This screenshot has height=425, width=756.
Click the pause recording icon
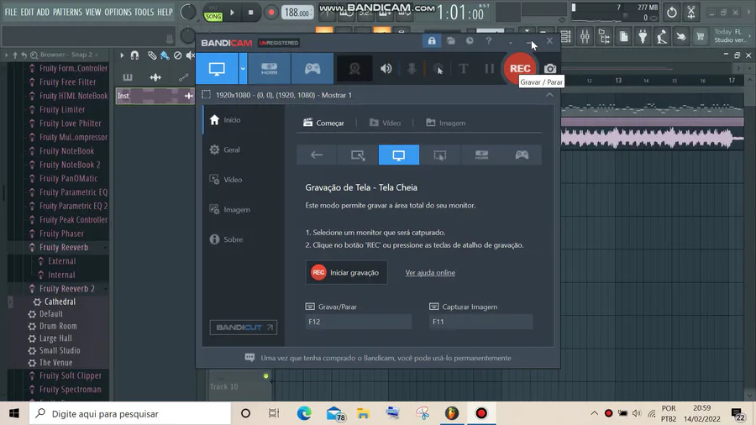tap(490, 69)
